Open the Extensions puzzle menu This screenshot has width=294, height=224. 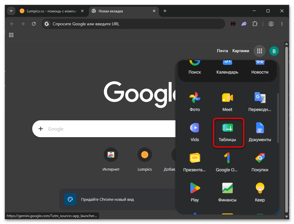point(255,24)
